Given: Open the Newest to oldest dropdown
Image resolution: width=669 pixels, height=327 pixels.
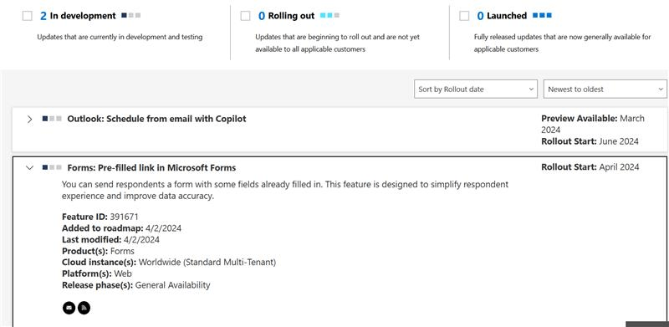Looking at the screenshot, I should (605, 89).
